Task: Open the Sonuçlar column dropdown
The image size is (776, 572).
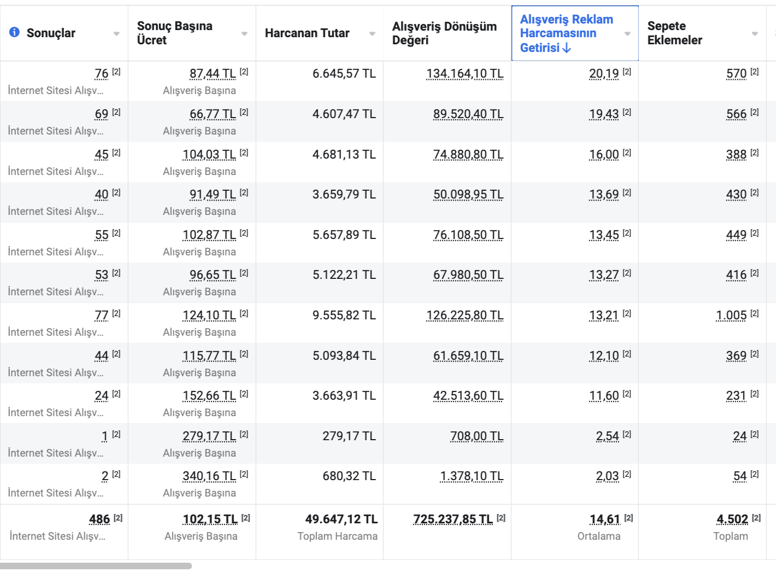Action: click(116, 34)
